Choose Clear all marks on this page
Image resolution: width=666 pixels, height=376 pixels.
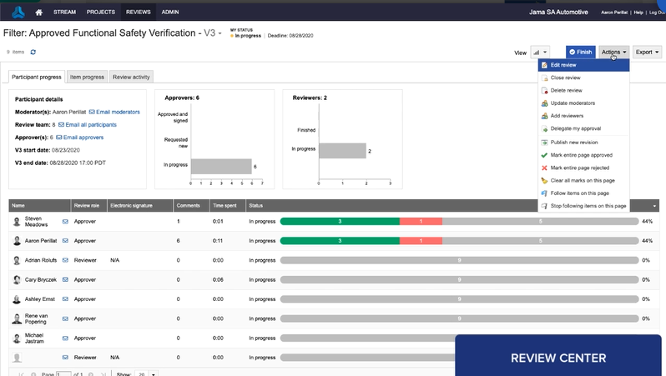(583, 181)
